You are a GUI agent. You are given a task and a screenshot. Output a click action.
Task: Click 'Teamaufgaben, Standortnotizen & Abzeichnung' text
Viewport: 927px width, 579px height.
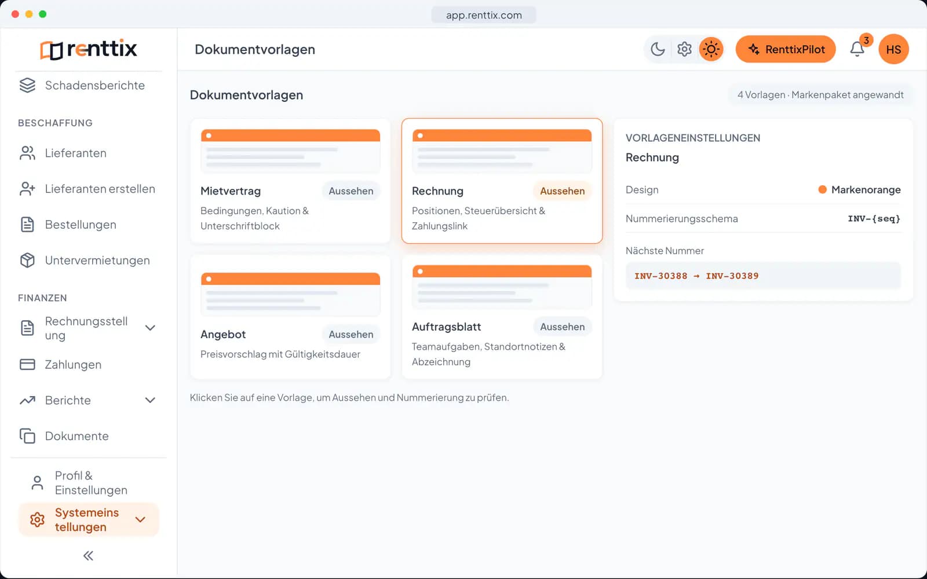pyautogui.click(x=488, y=354)
